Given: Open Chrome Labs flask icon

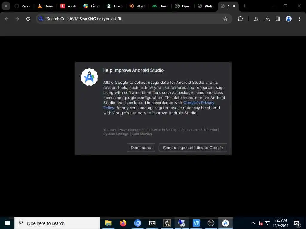Looking at the screenshot, I should pos(256,19).
